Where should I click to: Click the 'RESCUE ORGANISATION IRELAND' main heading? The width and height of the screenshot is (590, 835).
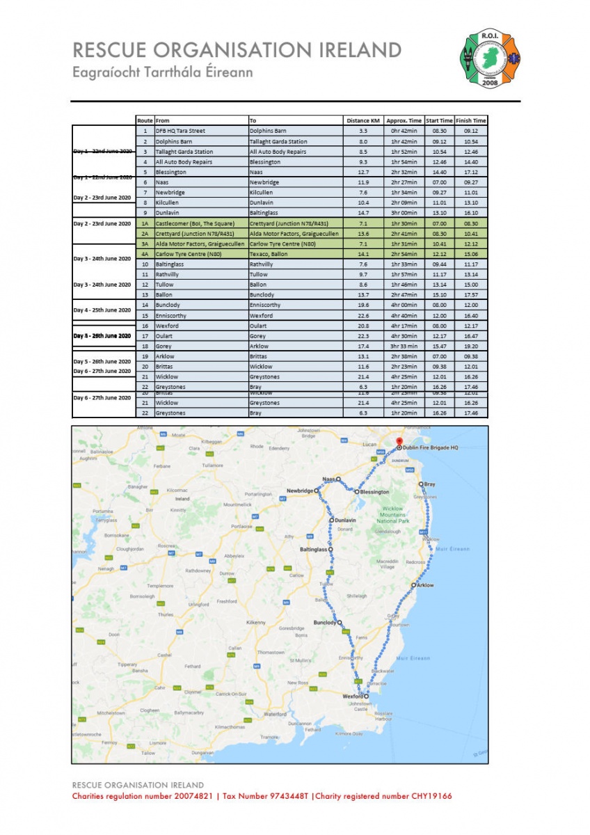237,51
